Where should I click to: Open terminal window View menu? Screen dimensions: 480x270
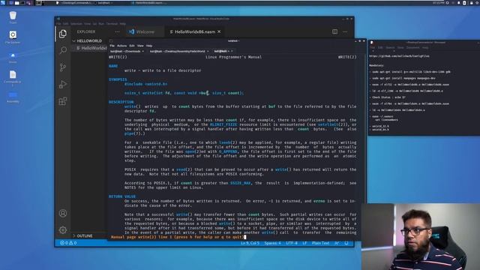click(140, 46)
